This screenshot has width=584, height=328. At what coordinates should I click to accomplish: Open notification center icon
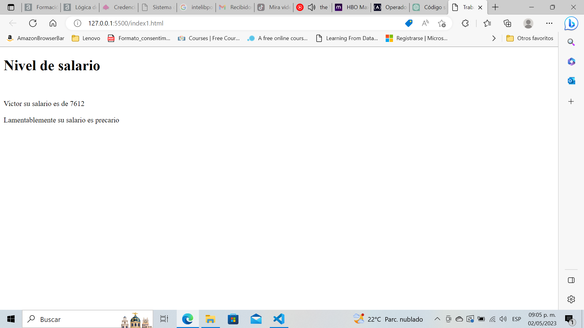[x=569, y=319]
